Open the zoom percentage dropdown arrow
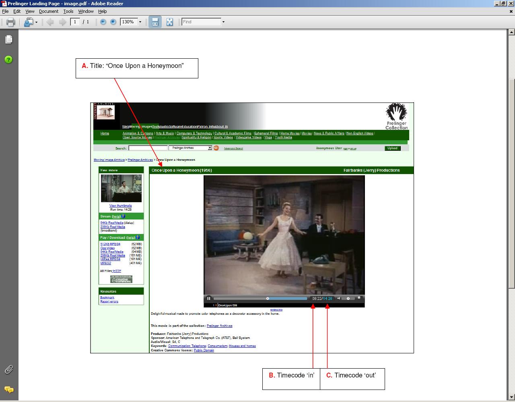515x402 pixels. (140, 22)
